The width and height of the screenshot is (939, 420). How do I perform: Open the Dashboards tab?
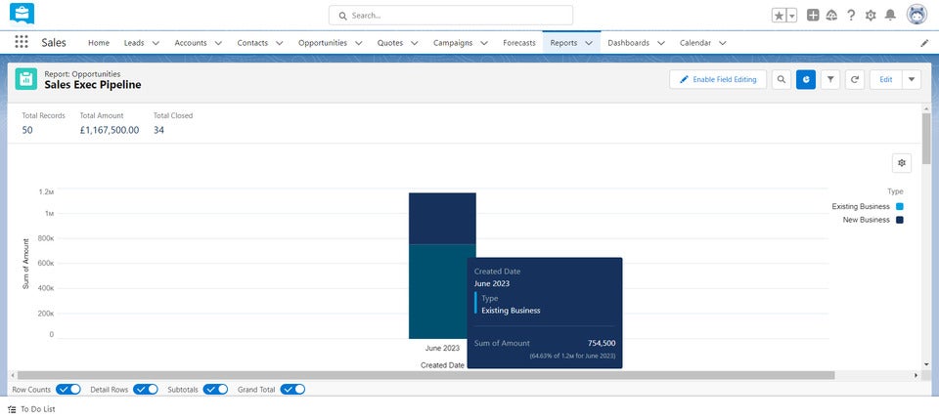(628, 43)
